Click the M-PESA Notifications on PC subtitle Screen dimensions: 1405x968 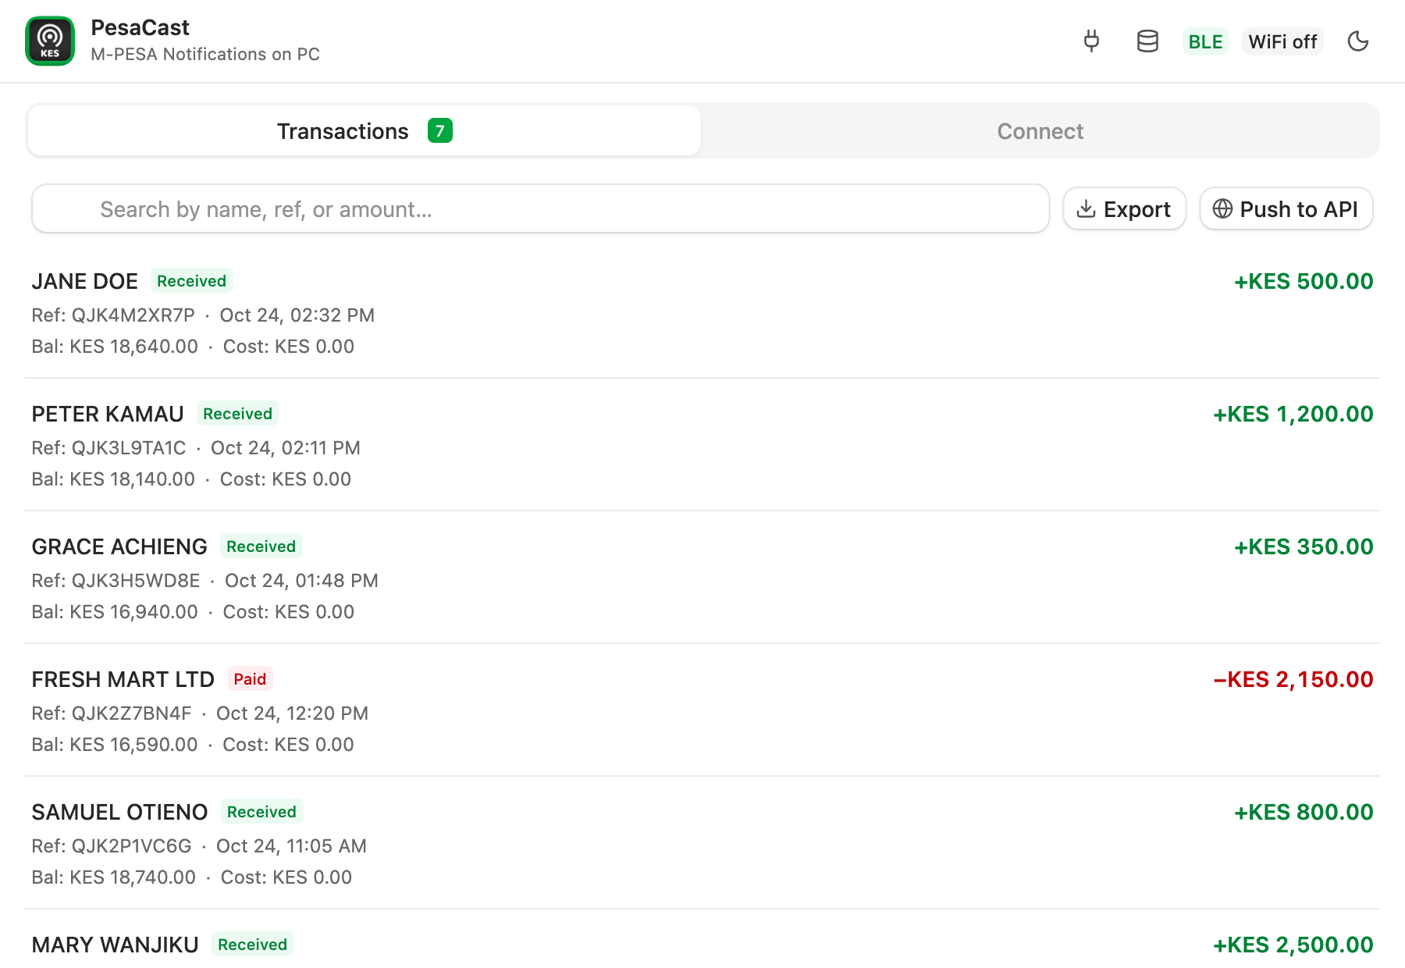pyautogui.click(x=205, y=54)
